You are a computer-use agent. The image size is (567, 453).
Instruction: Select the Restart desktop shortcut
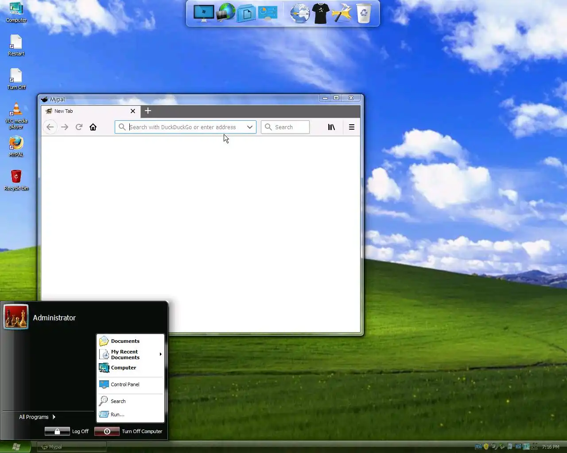tap(16, 46)
